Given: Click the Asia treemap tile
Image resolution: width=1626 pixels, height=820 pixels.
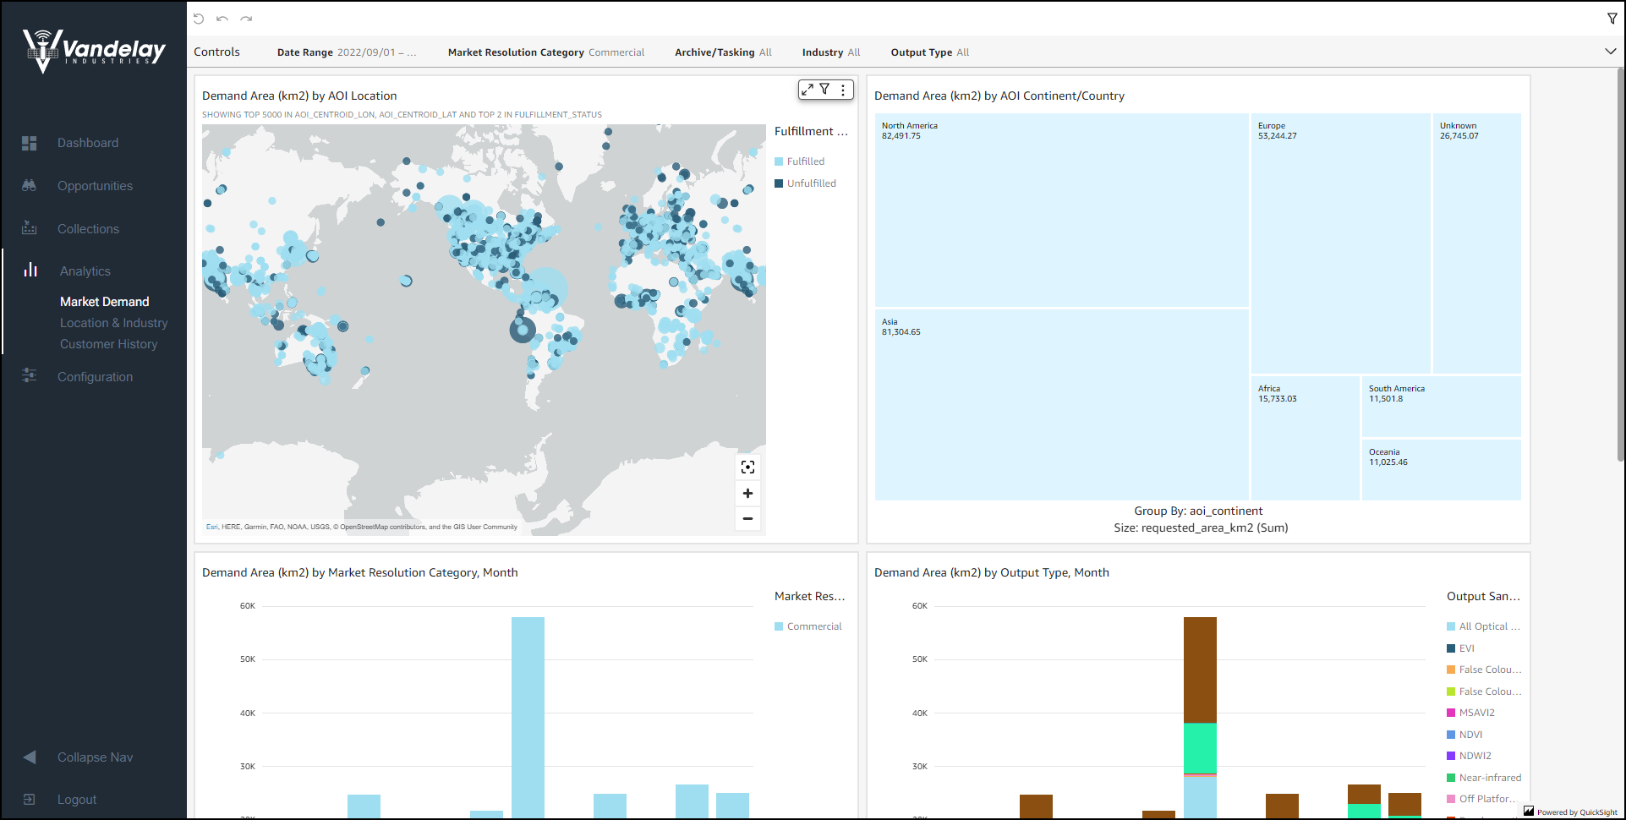Looking at the screenshot, I should pyautogui.click(x=1062, y=405).
